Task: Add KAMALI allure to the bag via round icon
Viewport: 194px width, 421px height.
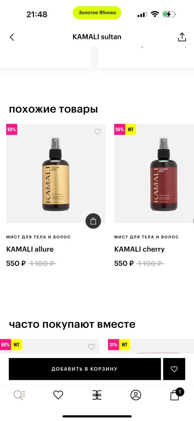Action: [93, 221]
